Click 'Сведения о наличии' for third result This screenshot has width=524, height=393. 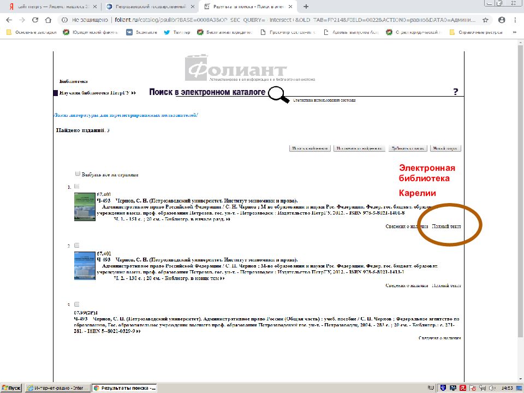pos(439,338)
